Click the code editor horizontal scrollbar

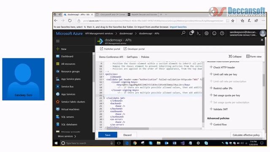point(128,128)
